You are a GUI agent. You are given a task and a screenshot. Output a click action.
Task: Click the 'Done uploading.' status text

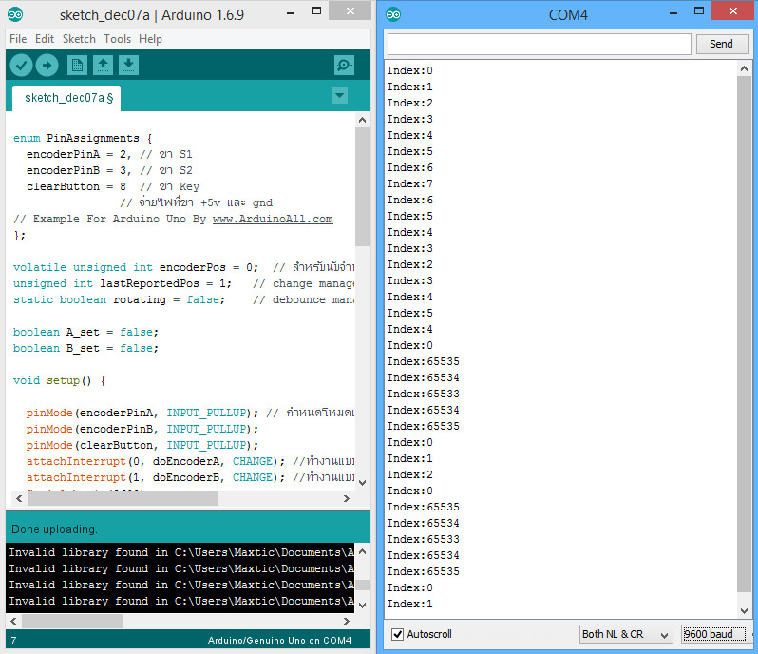tap(54, 529)
